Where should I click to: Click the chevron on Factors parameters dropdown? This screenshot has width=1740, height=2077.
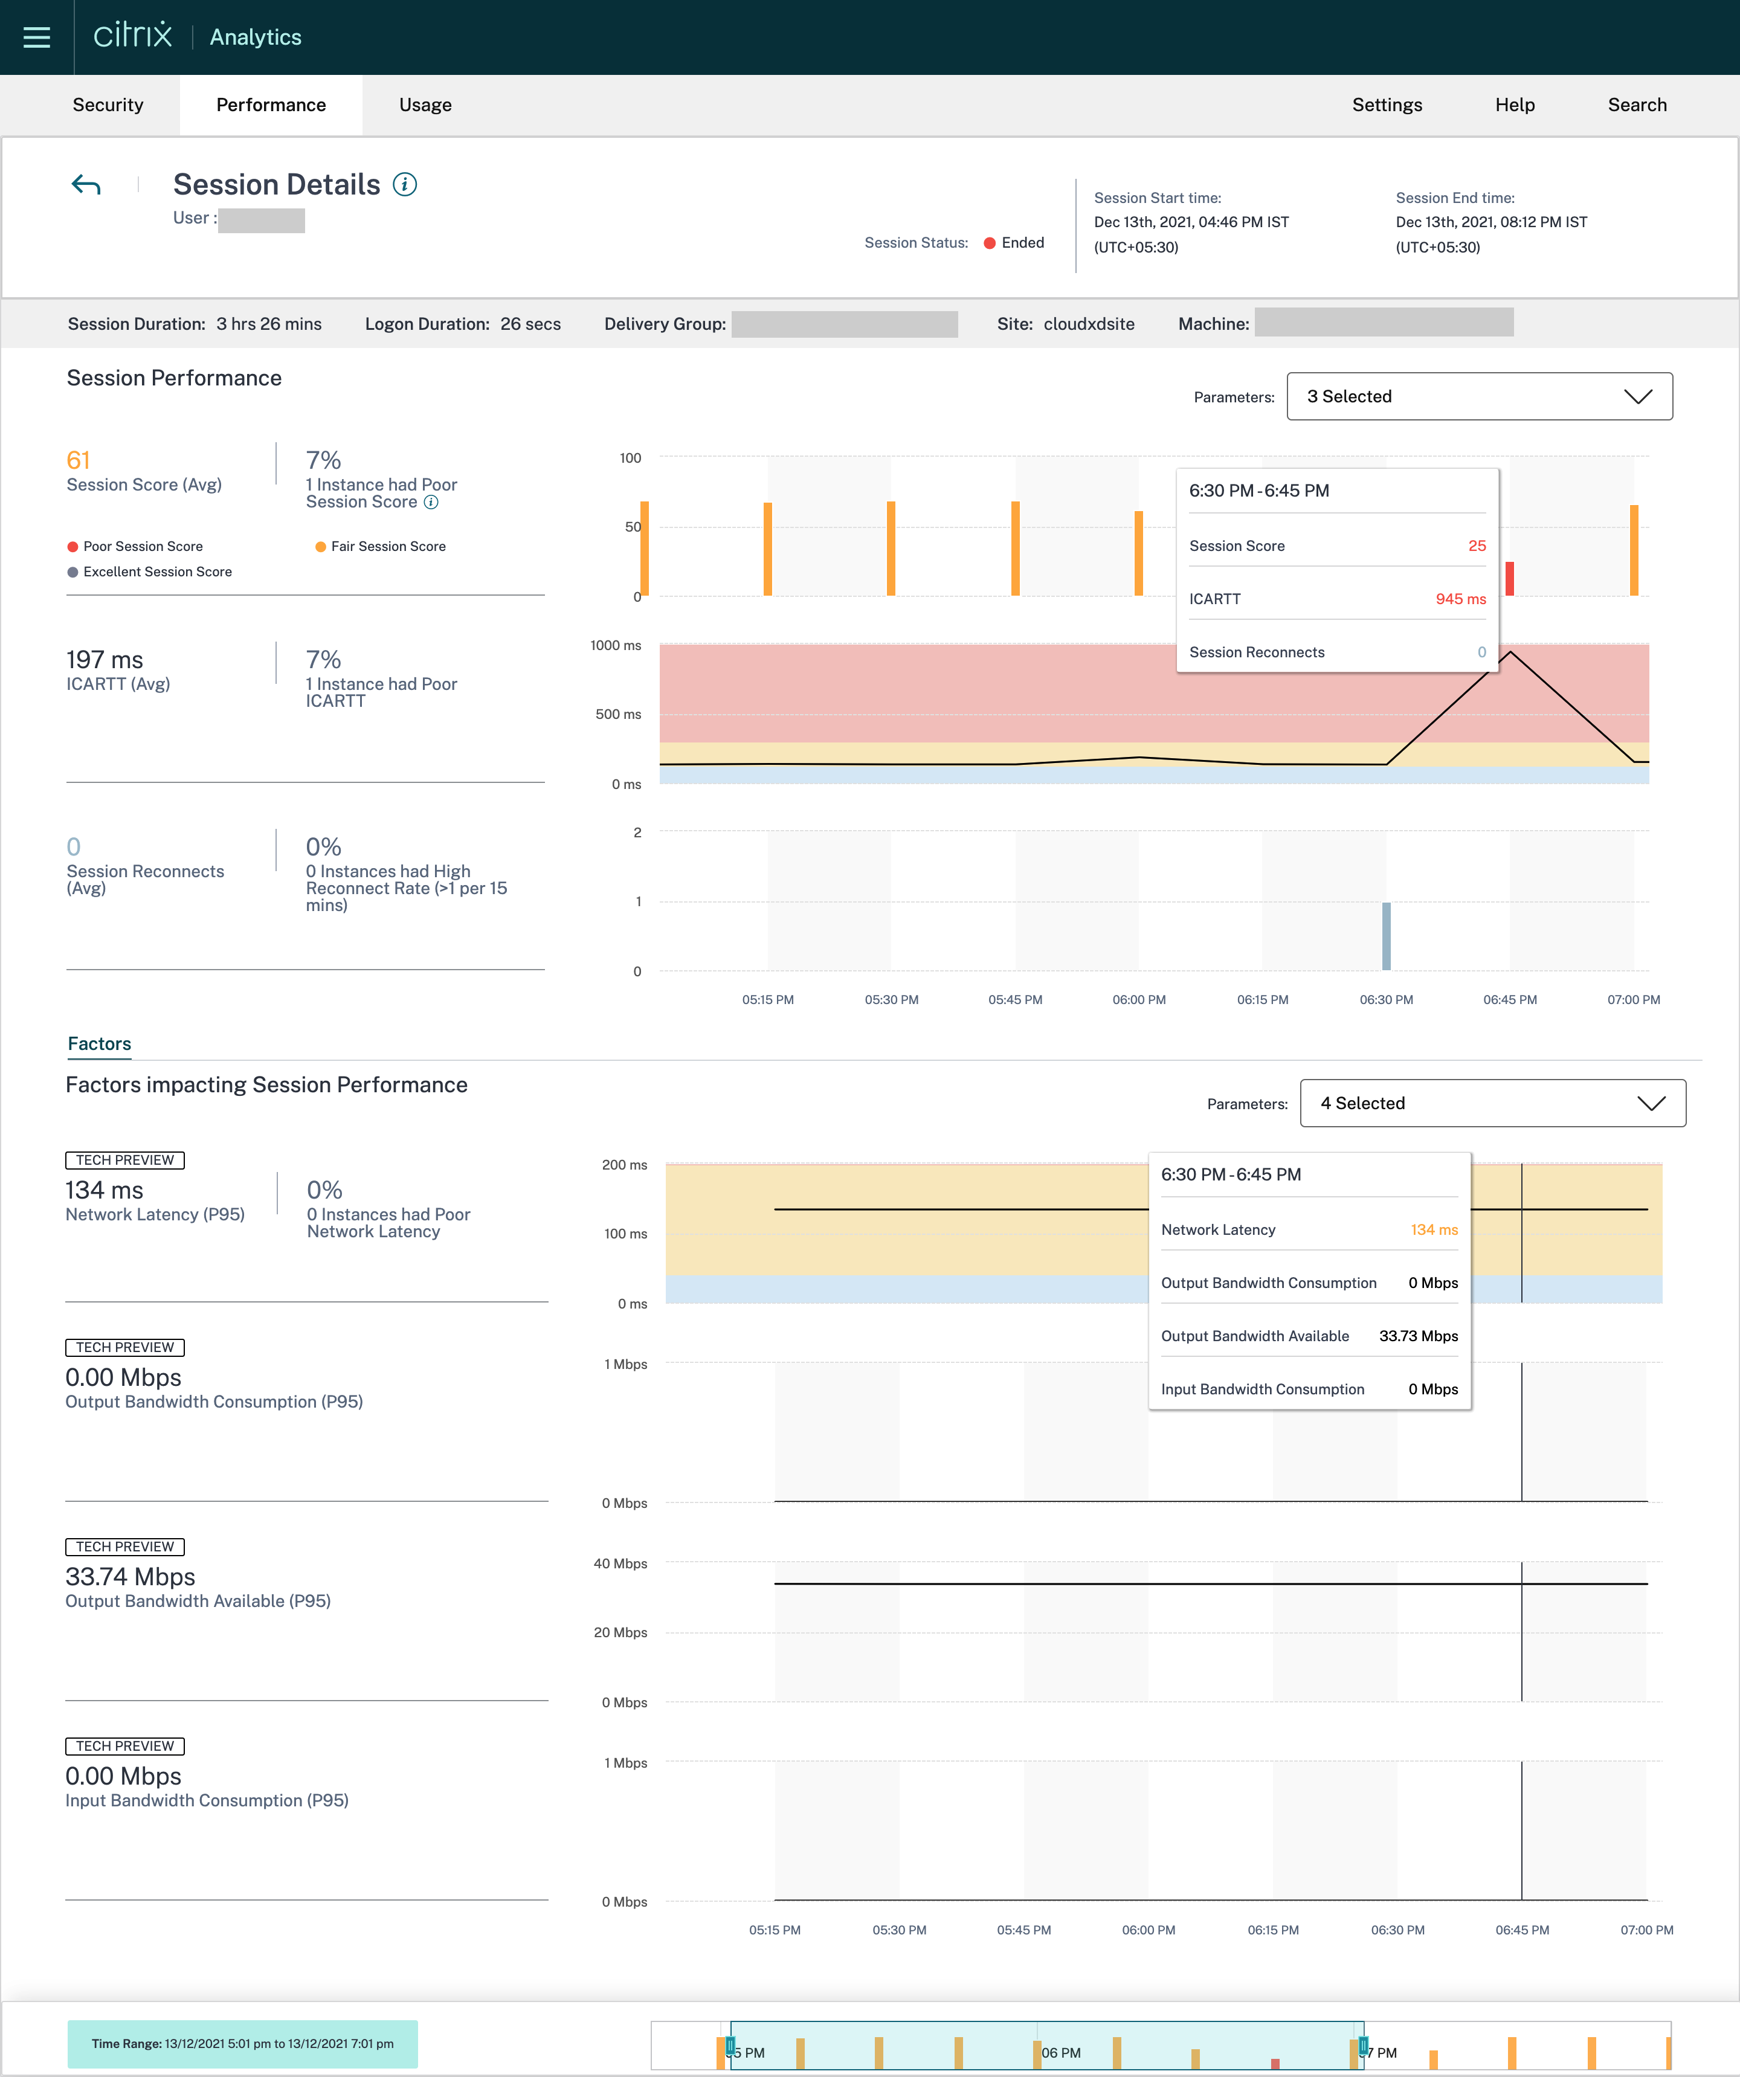pos(1651,1104)
